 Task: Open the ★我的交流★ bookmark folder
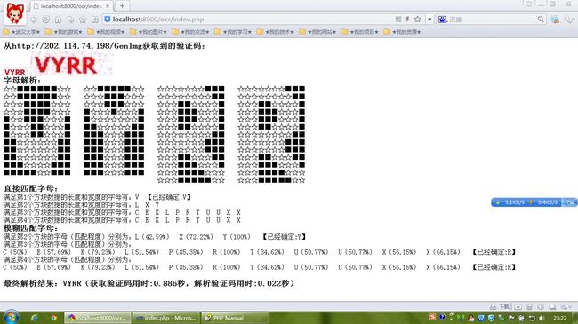(190, 32)
